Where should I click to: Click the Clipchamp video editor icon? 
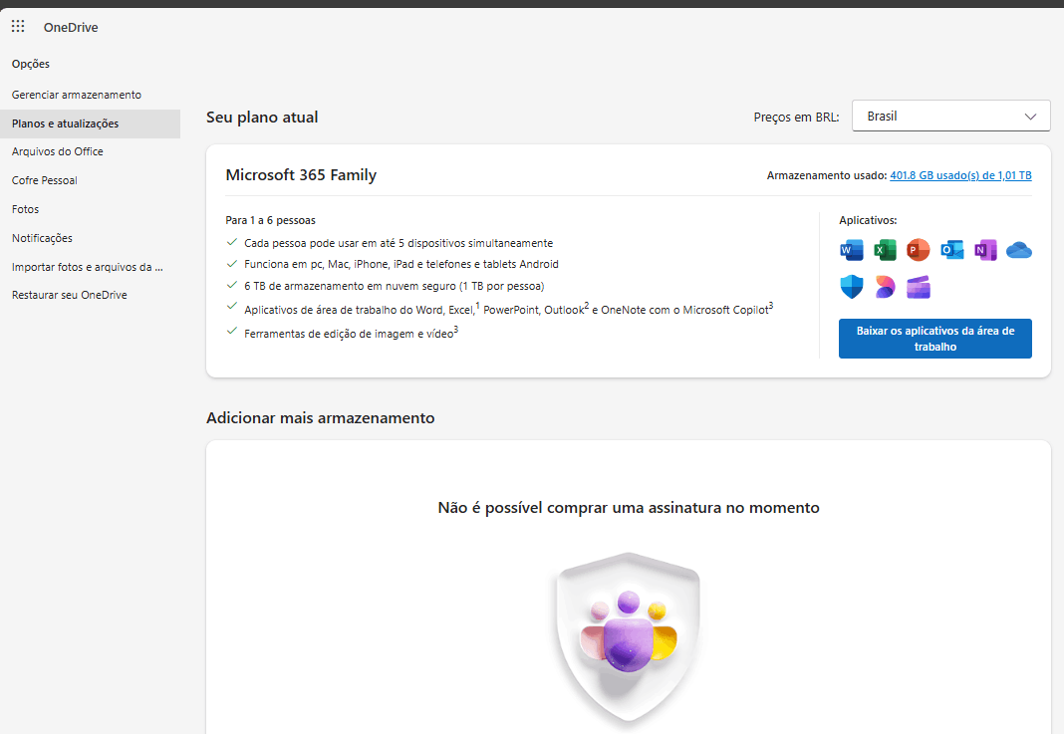(919, 287)
